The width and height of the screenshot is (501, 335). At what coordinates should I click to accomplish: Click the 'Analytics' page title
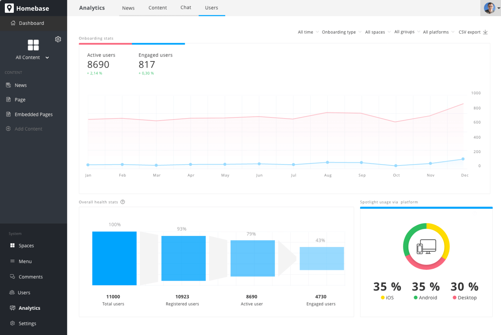92,8
